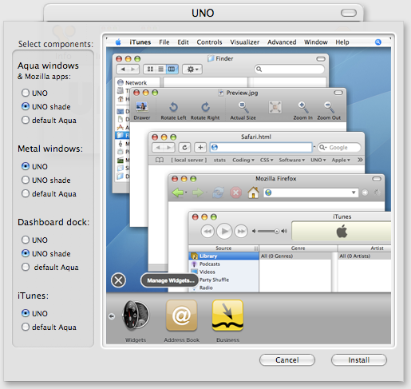Select UNO shade for Aqua windows
Screen dimensions: 411x389
pos(26,106)
